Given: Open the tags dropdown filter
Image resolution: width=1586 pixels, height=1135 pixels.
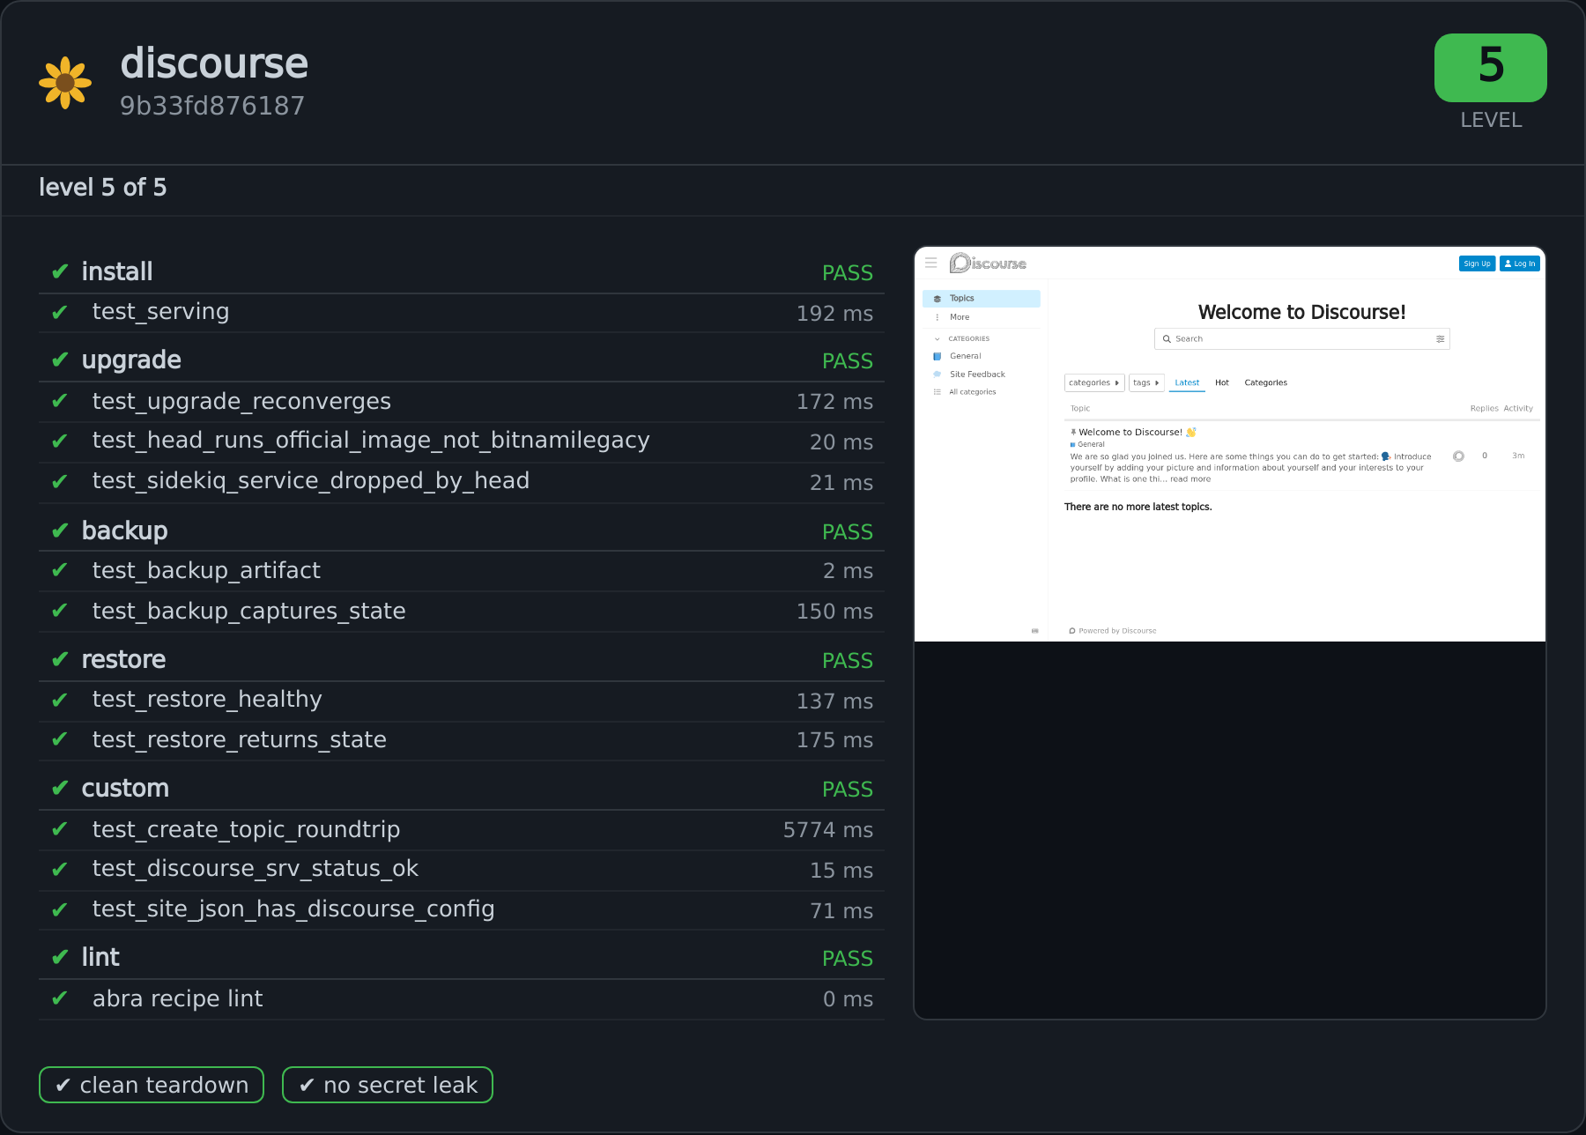Looking at the screenshot, I should click(1146, 382).
